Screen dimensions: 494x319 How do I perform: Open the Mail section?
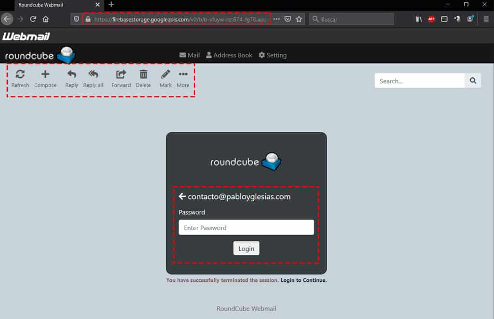point(190,55)
